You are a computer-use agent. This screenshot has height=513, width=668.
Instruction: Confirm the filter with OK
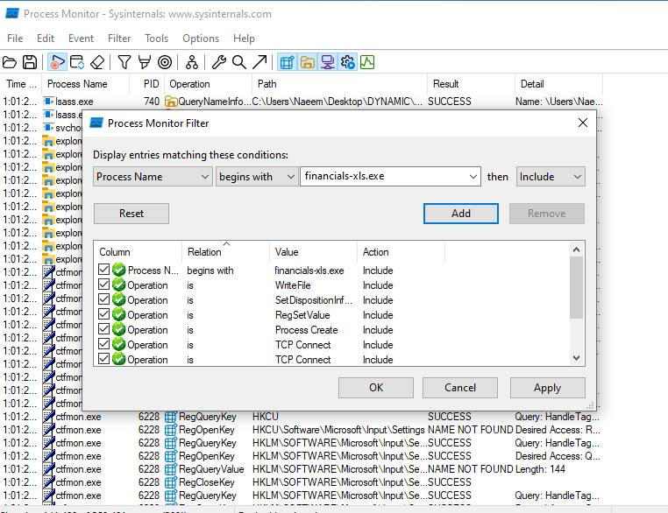[376, 388]
